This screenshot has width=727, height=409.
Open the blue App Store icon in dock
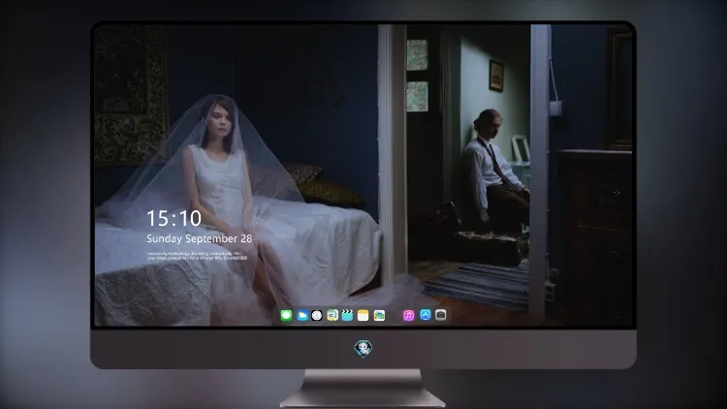[x=426, y=315]
